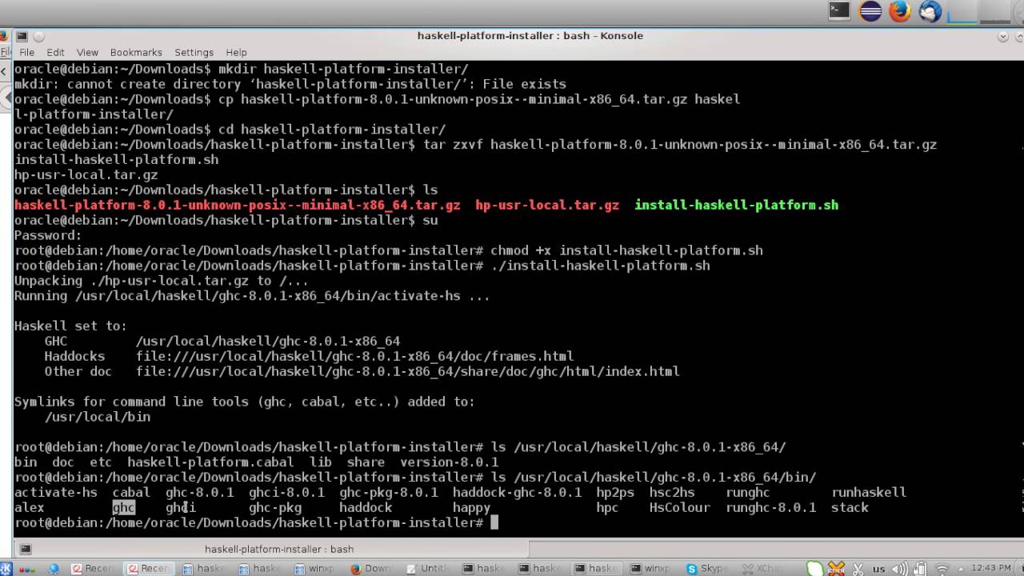Image resolution: width=1024 pixels, height=576 pixels.
Task: Click install-haskell-platform.sh in green ls output
Action: [736, 205]
